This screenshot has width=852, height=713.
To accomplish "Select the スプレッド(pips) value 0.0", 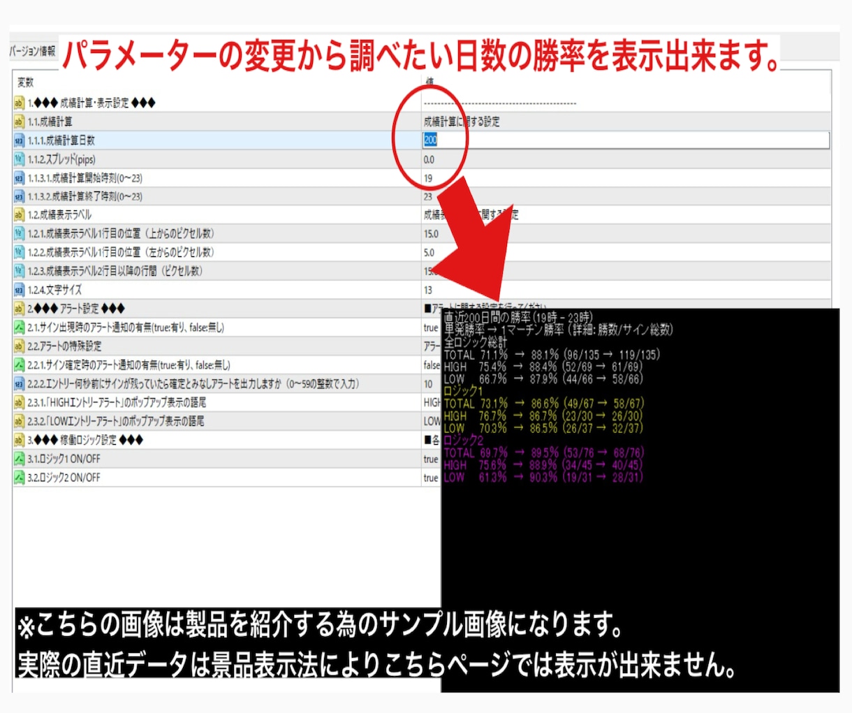I will [429, 159].
